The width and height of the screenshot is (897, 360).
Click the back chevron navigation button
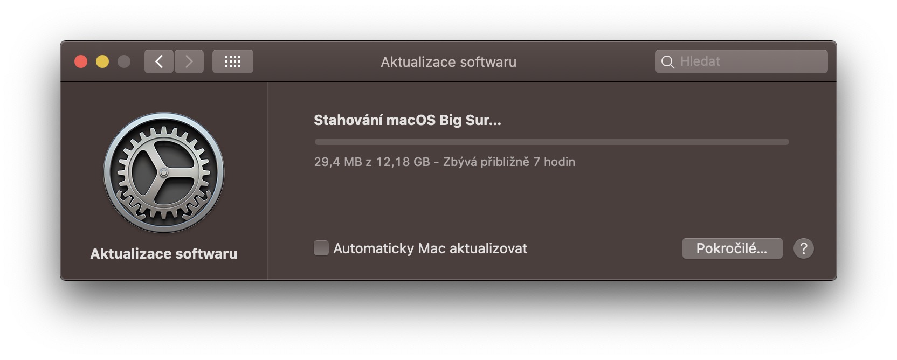pyautogui.click(x=158, y=61)
